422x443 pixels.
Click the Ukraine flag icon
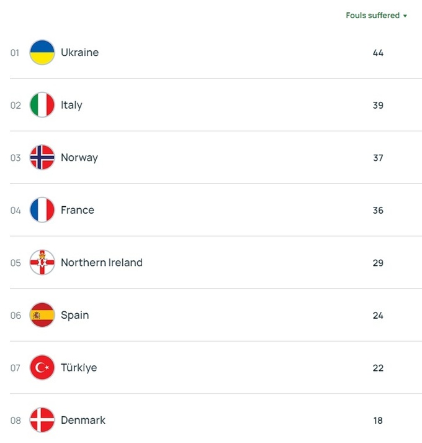42,53
